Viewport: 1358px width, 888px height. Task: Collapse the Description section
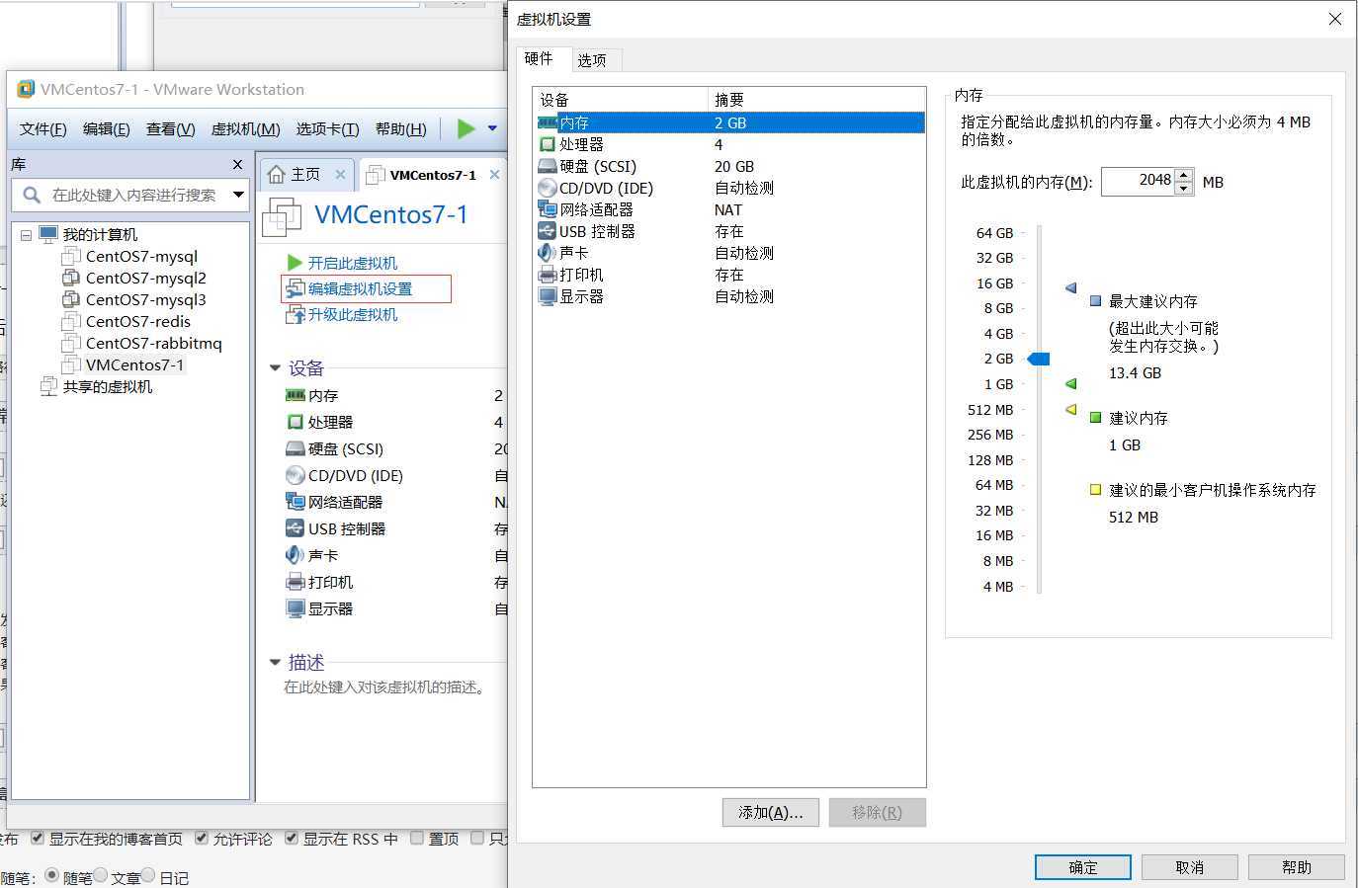point(275,663)
